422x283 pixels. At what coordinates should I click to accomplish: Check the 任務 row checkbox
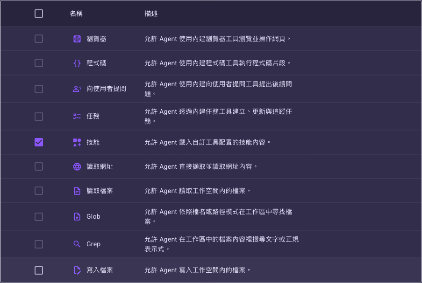tap(39, 117)
